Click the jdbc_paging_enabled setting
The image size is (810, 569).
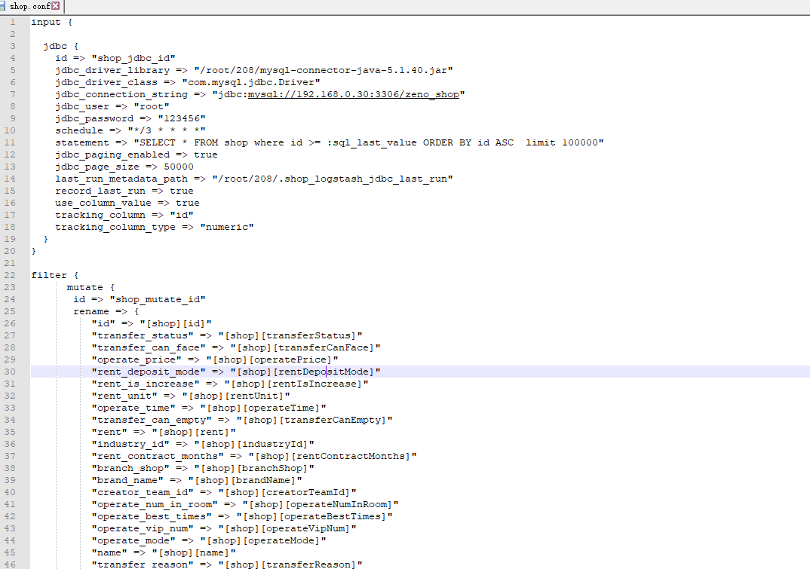click(x=137, y=155)
